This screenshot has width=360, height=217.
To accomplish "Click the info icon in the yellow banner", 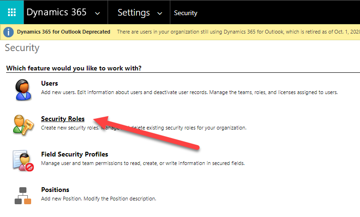I will click(8, 32).
